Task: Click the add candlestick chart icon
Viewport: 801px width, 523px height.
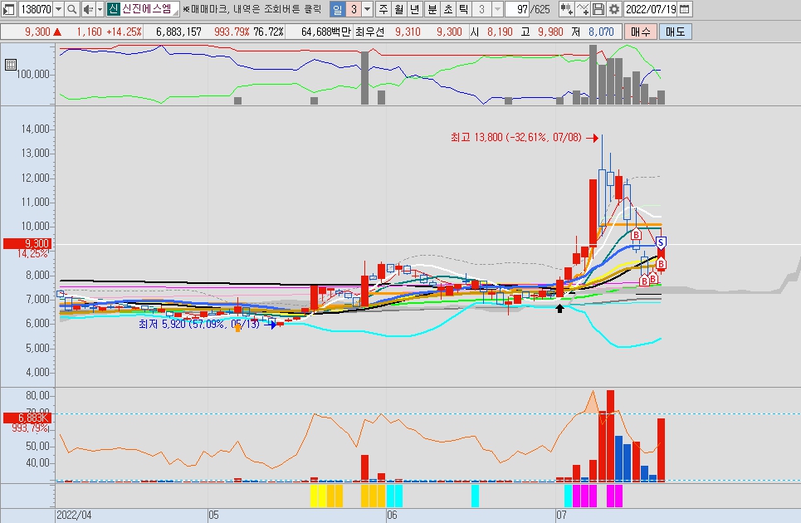Action: click(x=566, y=9)
